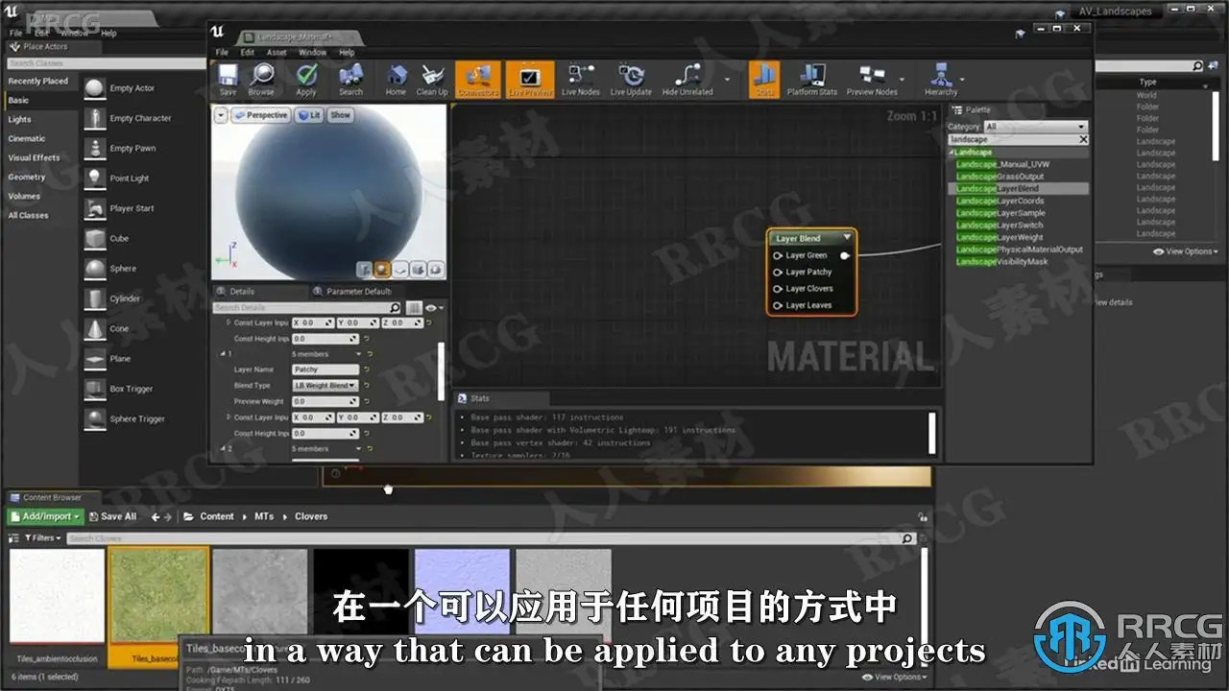Screen dimensions: 1229x691
Task: Click the Hide Unrelated toolbar icon
Action: coord(687,80)
